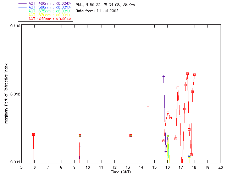227x181 pixels.
Task: Click the Imaginary Part of Refractive index label
Action: point(6,94)
